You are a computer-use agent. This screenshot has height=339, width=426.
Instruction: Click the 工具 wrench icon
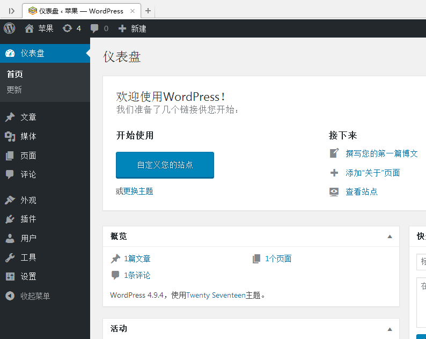10,257
